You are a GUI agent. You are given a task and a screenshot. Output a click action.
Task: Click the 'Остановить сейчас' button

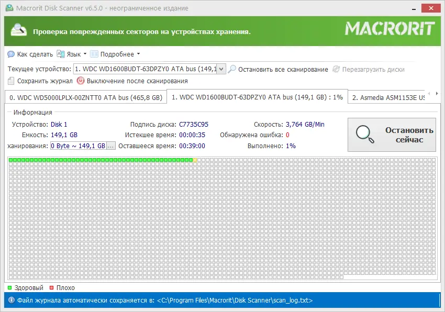pos(392,135)
